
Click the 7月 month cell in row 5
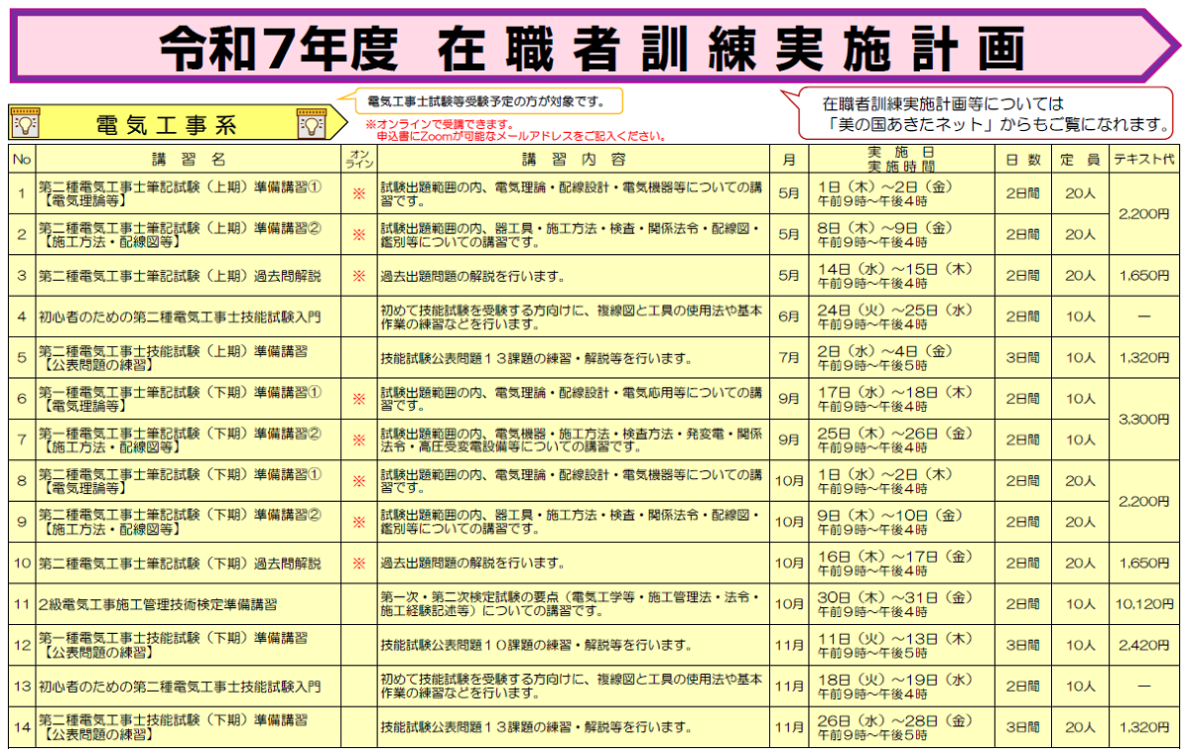pyautogui.click(x=790, y=357)
